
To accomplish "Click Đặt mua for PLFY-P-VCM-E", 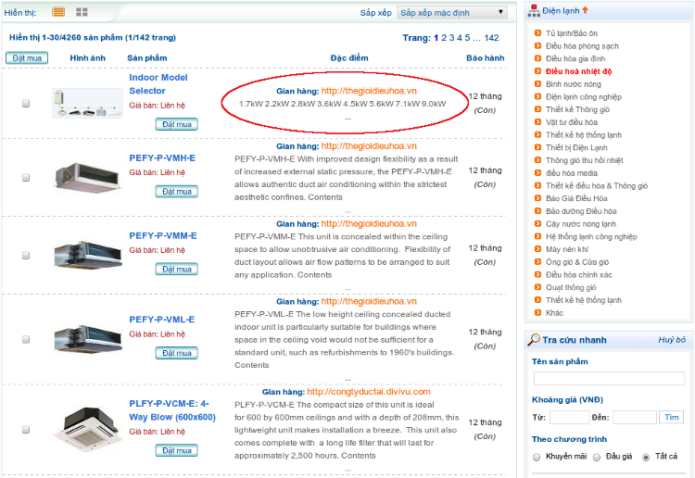I will point(177,450).
